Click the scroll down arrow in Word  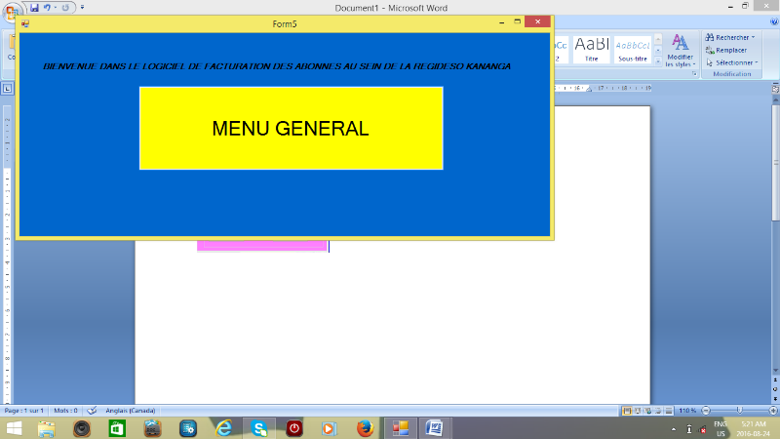[x=775, y=371]
